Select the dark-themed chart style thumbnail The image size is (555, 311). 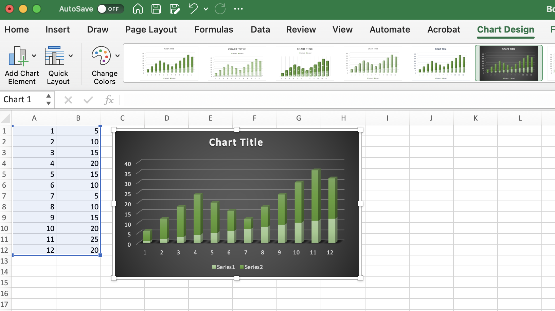click(x=508, y=63)
